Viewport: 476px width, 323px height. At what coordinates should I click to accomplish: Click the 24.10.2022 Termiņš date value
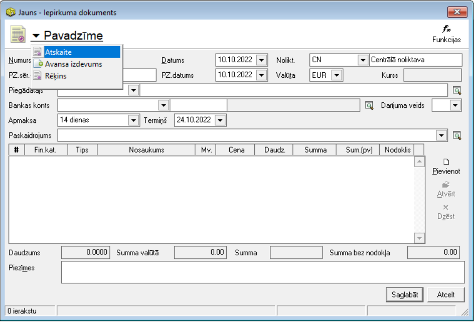[194, 120]
